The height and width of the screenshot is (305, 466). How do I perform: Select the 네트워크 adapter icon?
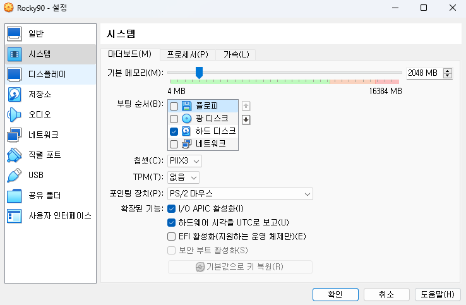(x=15, y=135)
